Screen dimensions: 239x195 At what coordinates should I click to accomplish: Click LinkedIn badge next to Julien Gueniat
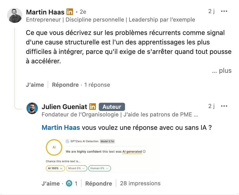93,107
